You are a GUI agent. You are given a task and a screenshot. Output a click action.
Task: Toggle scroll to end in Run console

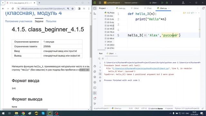pos(100,74)
